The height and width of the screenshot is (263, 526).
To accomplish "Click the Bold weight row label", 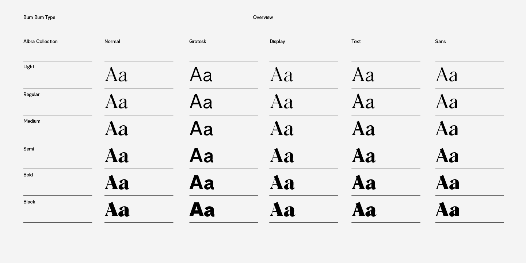I will pyautogui.click(x=28, y=175).
